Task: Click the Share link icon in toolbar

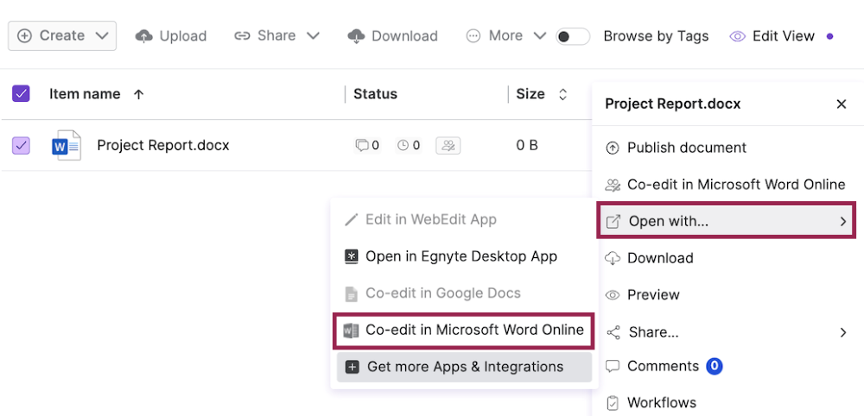Action: 242,36
